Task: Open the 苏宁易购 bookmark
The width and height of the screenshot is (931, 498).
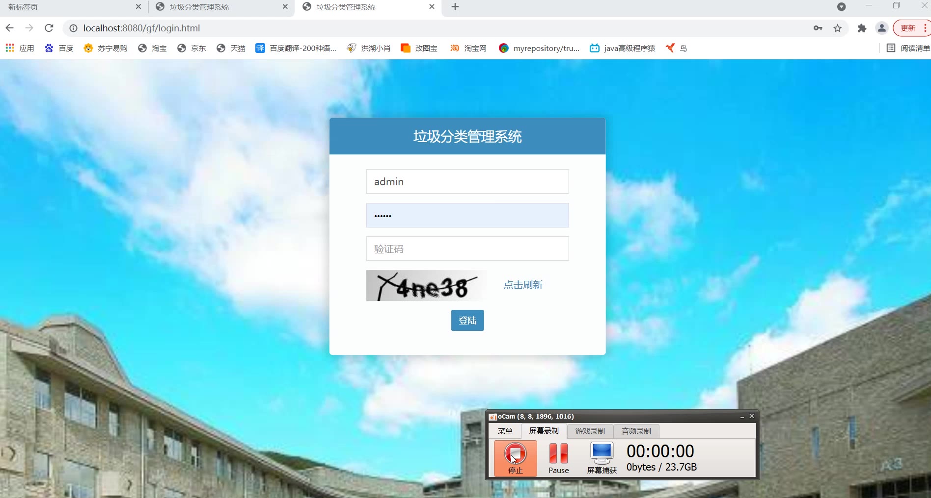Action: pos(106,48)
